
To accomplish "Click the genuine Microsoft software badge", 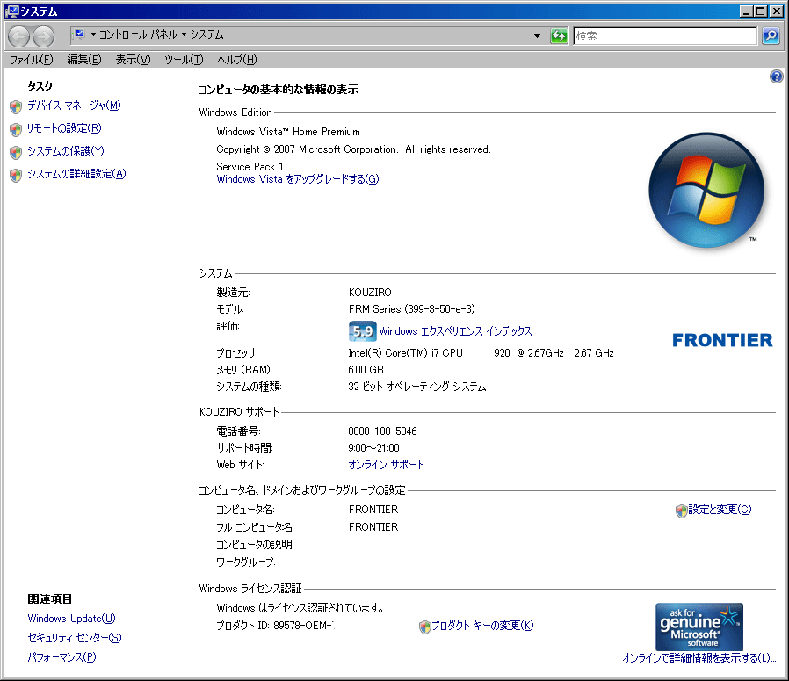I will [699, 627].
